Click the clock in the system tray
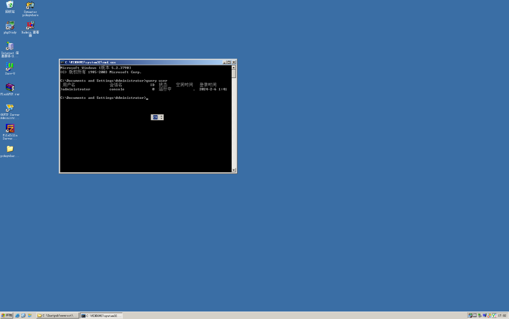509x319 pixels. point(502,316)
